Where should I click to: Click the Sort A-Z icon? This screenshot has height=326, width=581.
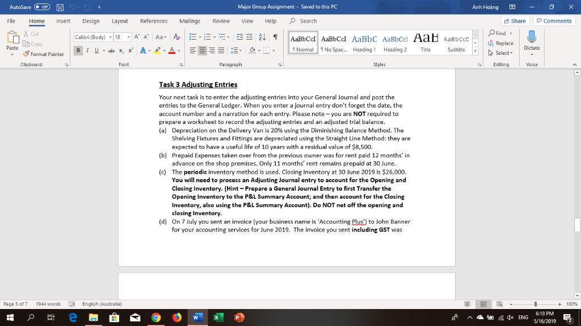262,37
